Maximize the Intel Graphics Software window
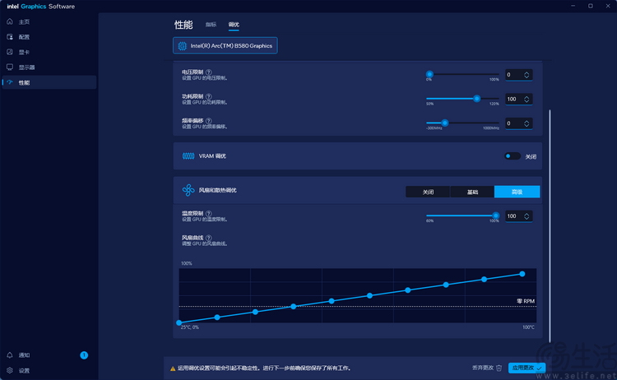The image size is (617, 380). click(590, 6)
